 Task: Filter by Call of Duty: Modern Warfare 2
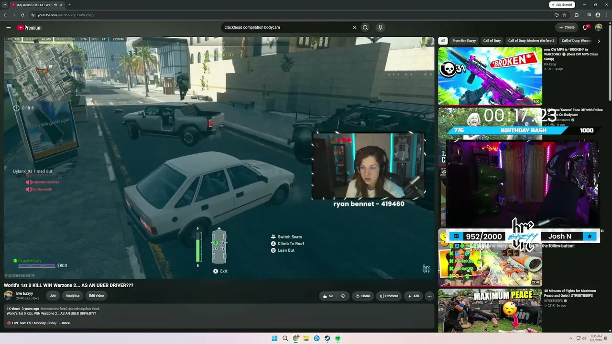click(x=531, y=41)
